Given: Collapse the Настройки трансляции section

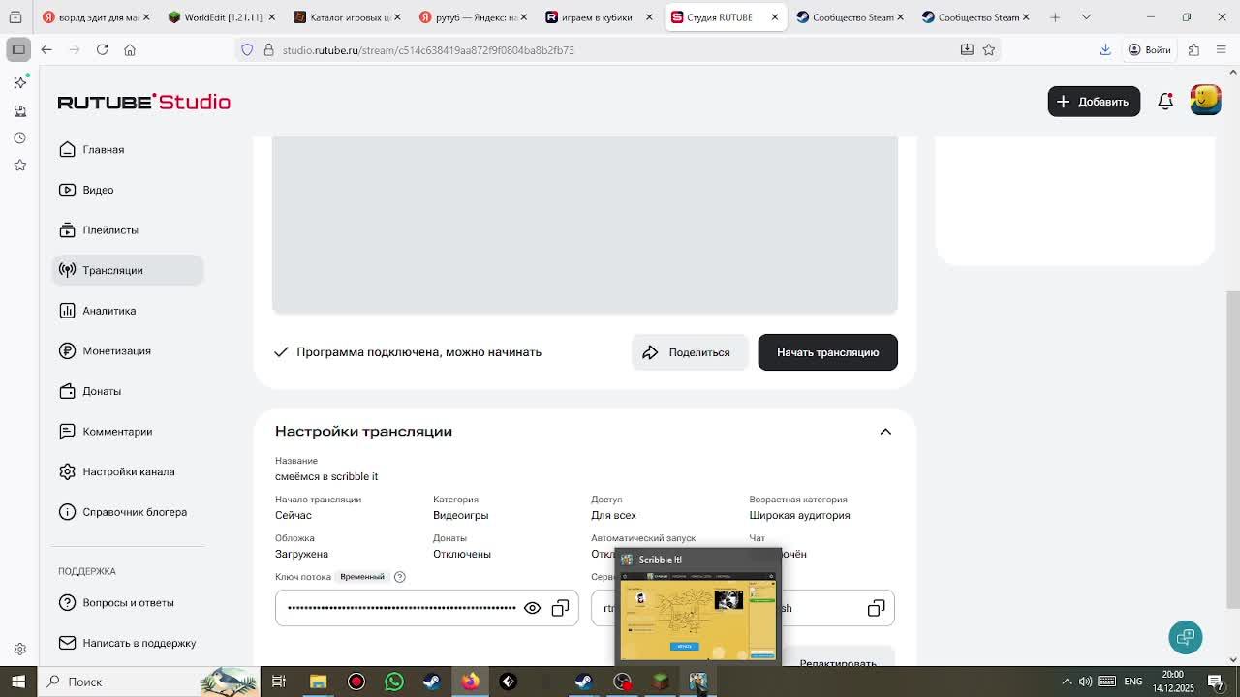Looking at the screenshot, I should click(885, 432).
